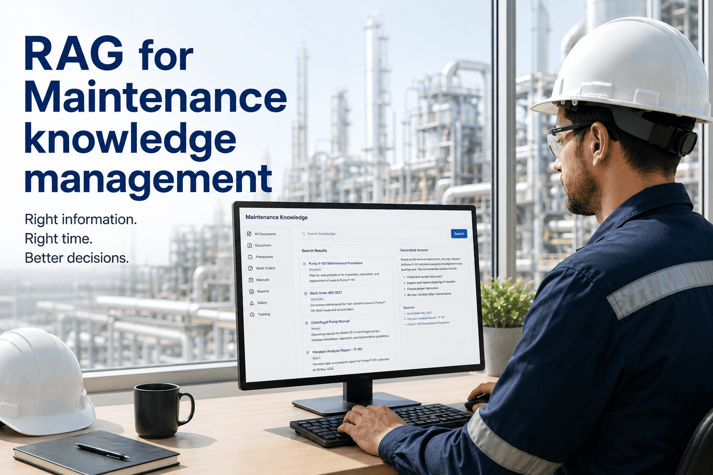This screenshot has height=475, width=713.
Task: Click the Manual tag under Centrifugal Pump Manual
Action: [x=316, y=328]
